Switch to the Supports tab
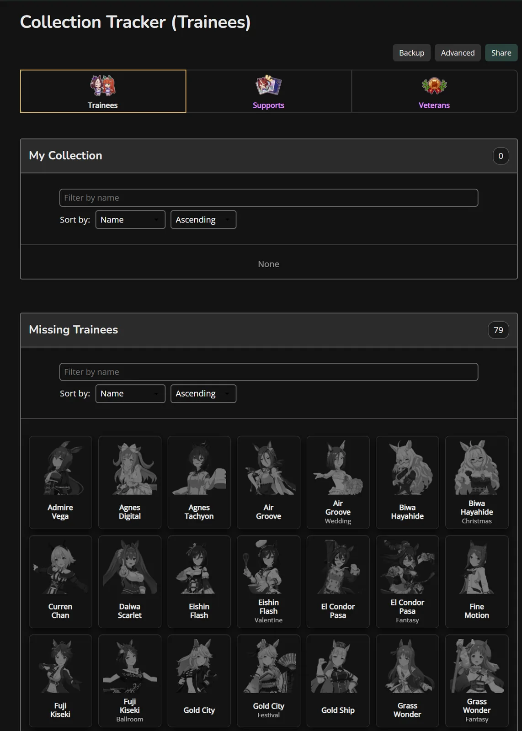Screen dimensions: 522x731 point(269,91)
